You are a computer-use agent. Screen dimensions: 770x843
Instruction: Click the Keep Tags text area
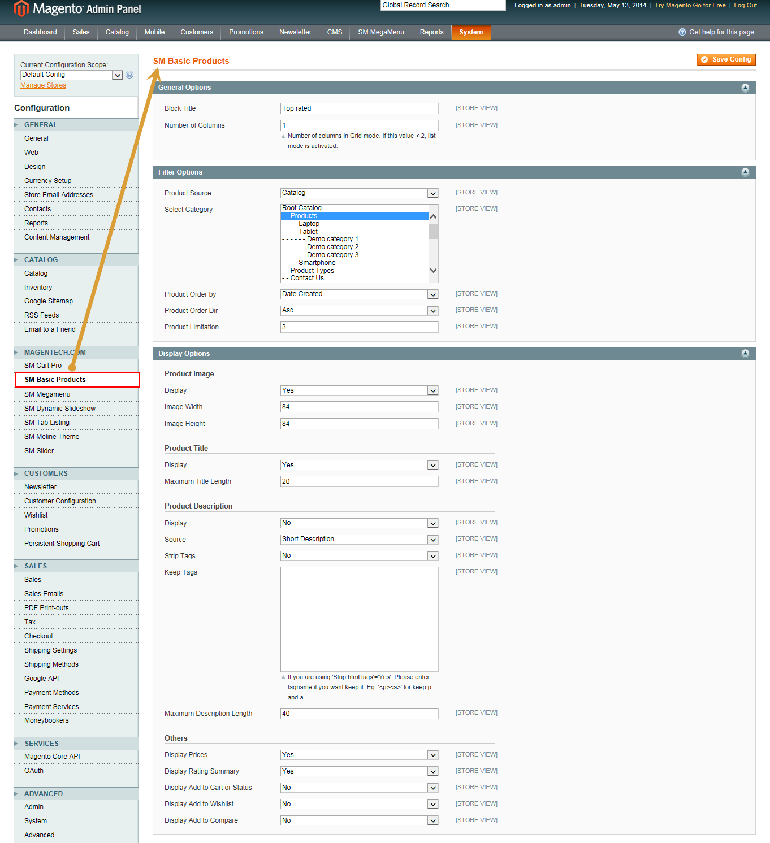[360, 619]
